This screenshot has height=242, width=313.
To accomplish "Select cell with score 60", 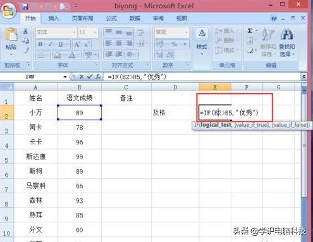I will (x=80, y=230).
